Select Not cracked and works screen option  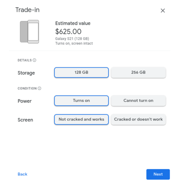[x=81, y=119]
